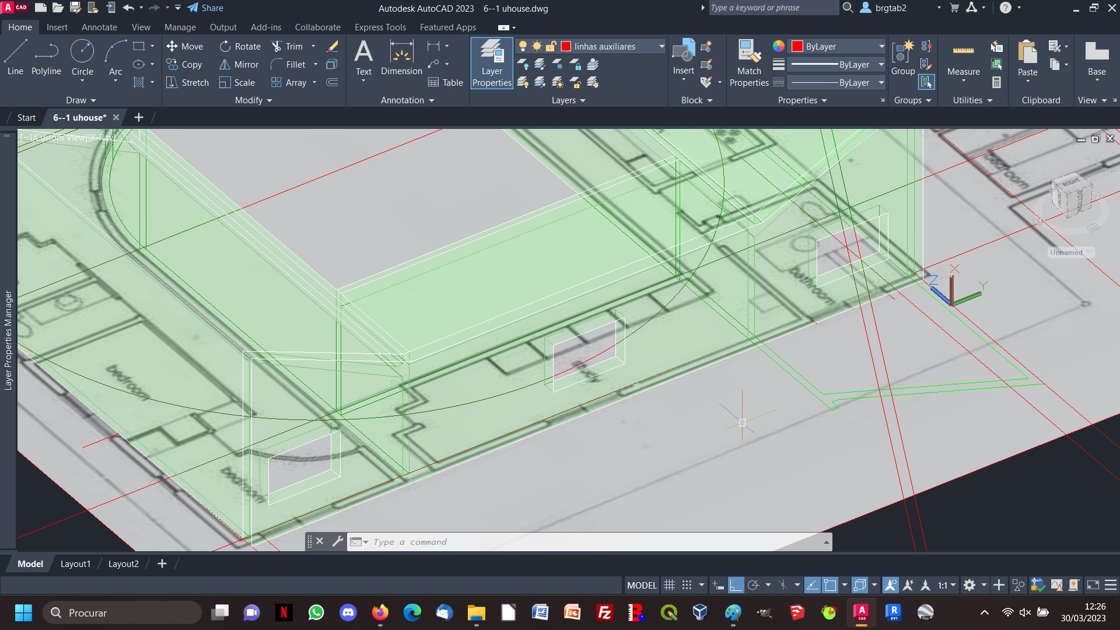1120x630 pixels.
Task: Click AutoCAD taskbar icon in Windows bar
Action: coord(861,612)
